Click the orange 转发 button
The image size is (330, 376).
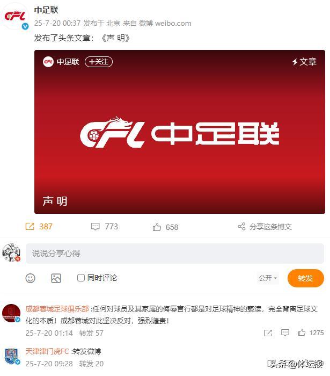(x=305, y=278)
